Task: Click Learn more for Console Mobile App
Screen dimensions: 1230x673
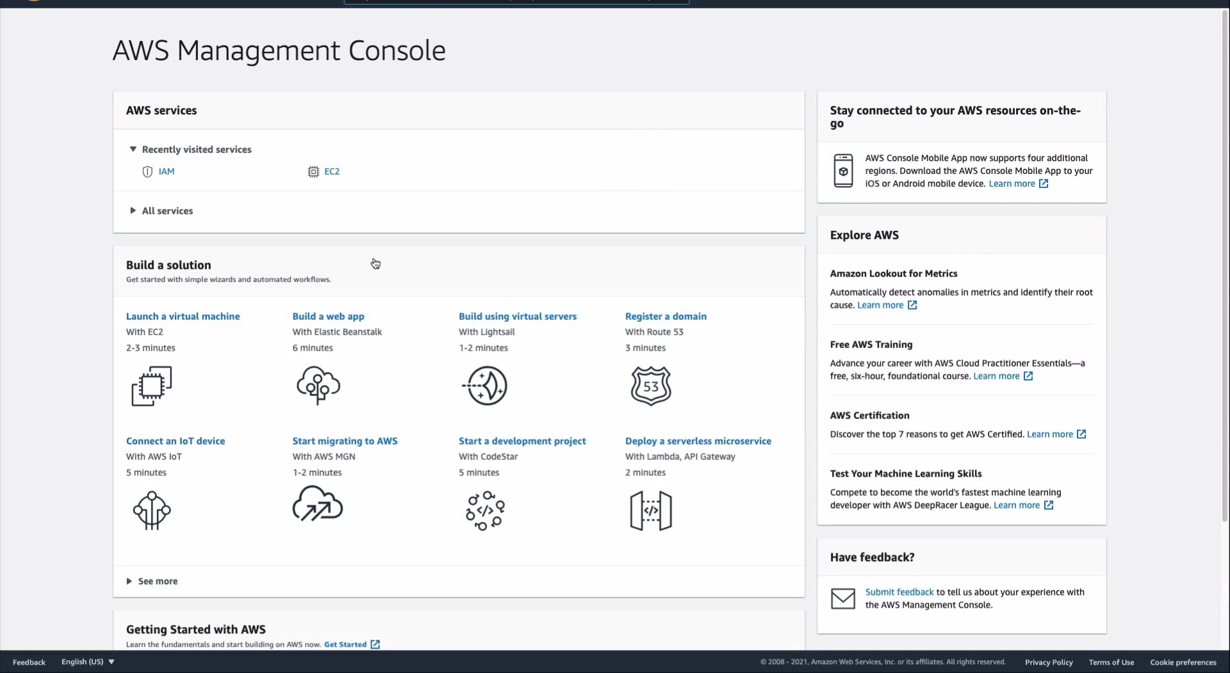Action: 1012,184
